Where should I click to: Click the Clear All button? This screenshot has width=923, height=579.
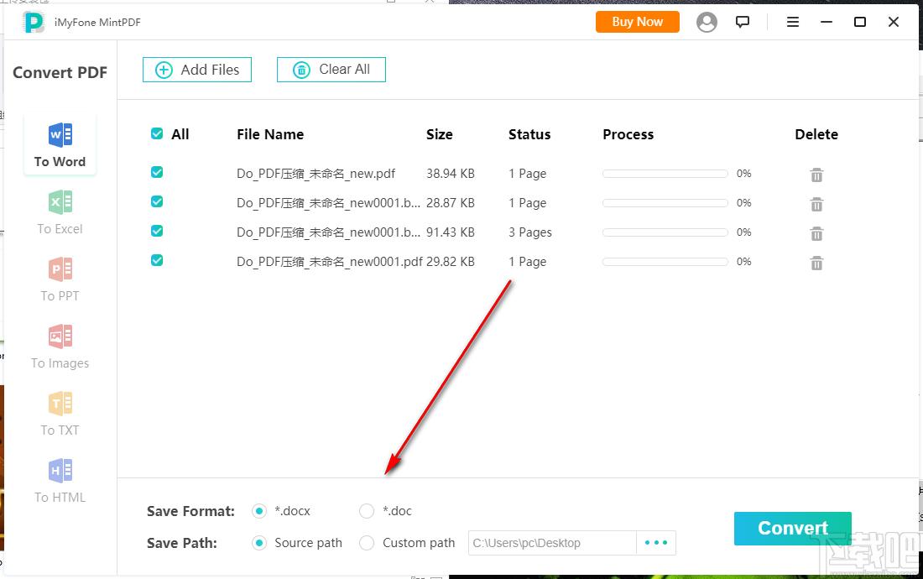click(331, 70)
